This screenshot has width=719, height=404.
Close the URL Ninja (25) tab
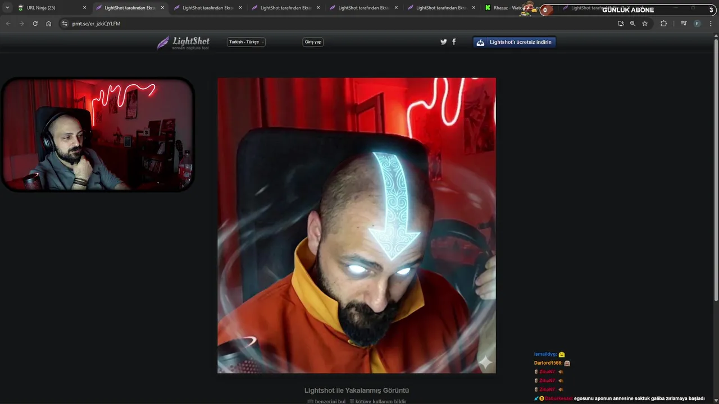coord(84,8)
